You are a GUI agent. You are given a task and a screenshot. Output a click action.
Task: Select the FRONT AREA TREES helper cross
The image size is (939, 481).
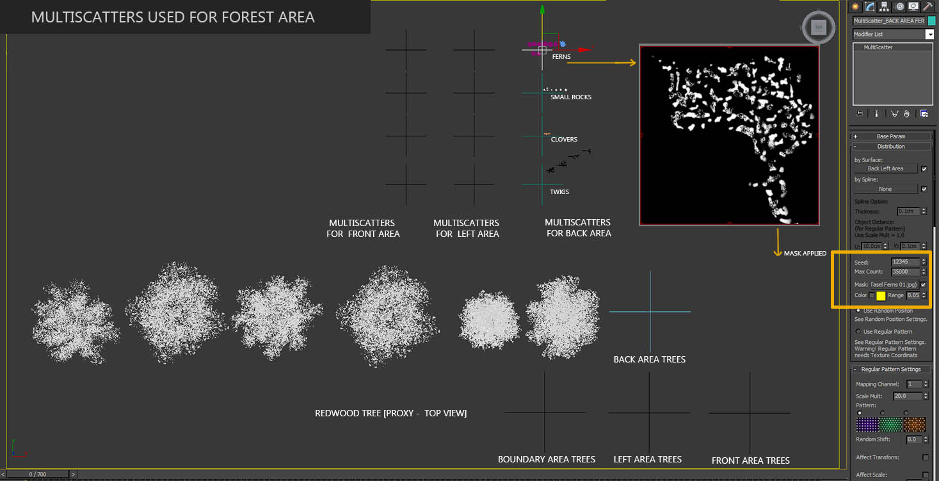tap(750, 412)
